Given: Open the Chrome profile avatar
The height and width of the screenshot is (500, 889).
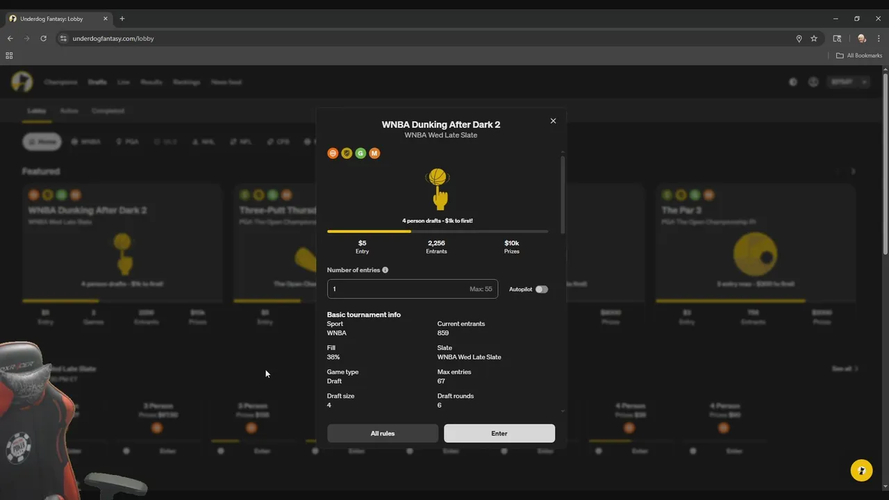Looking at the screenshot, I should pos(862,38).
